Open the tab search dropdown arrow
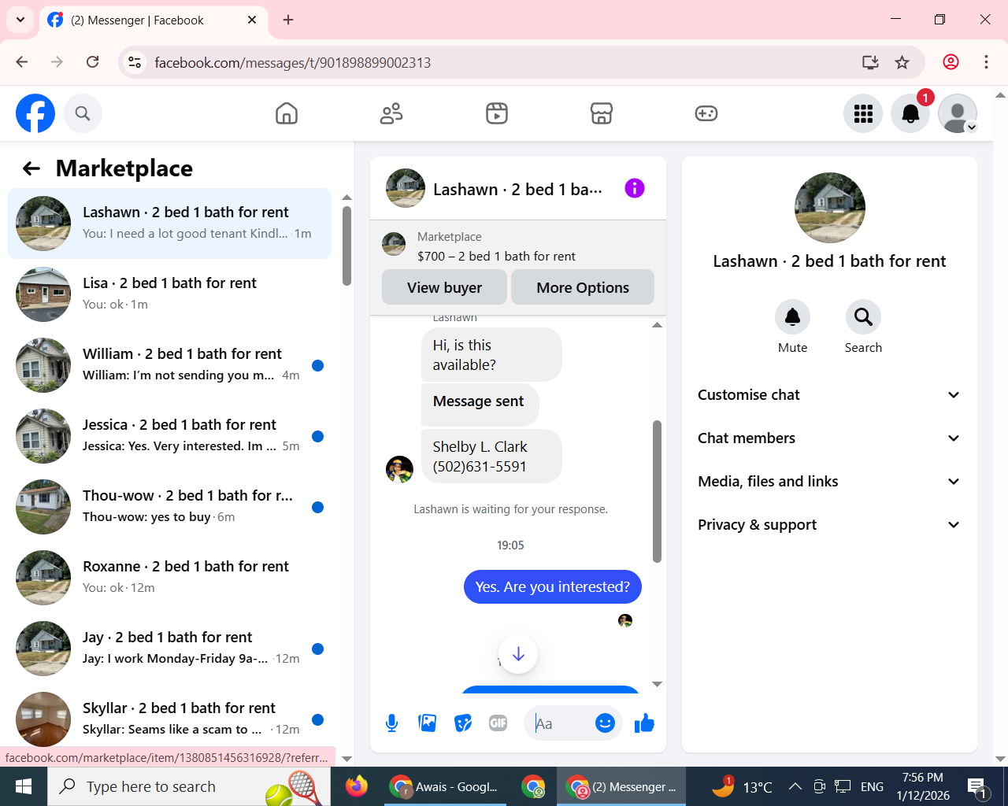Viewport: 1008px width, 806px height. pos(20,20)
